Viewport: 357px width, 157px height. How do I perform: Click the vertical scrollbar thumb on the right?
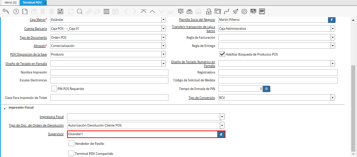point(353,108)
